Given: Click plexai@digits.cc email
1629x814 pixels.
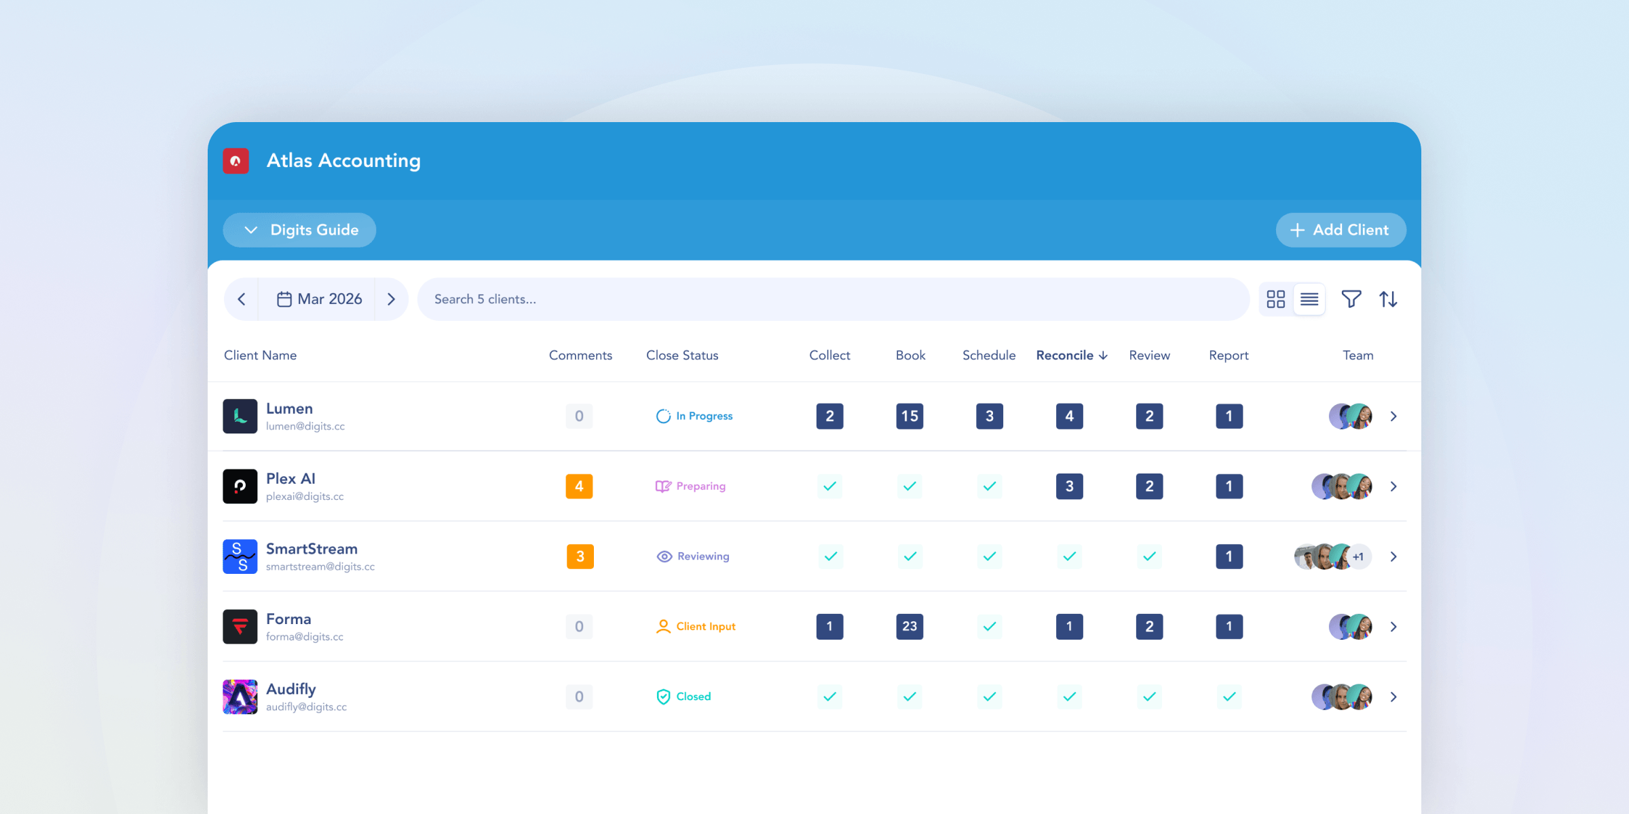Looking at the screenshot, I should pos(305,496).
